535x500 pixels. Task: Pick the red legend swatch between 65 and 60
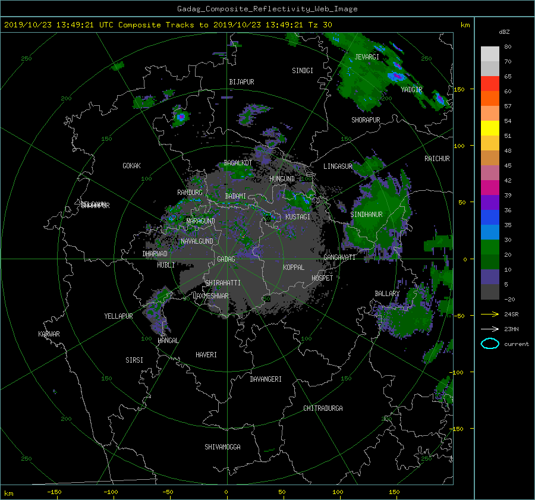point(490,84)
